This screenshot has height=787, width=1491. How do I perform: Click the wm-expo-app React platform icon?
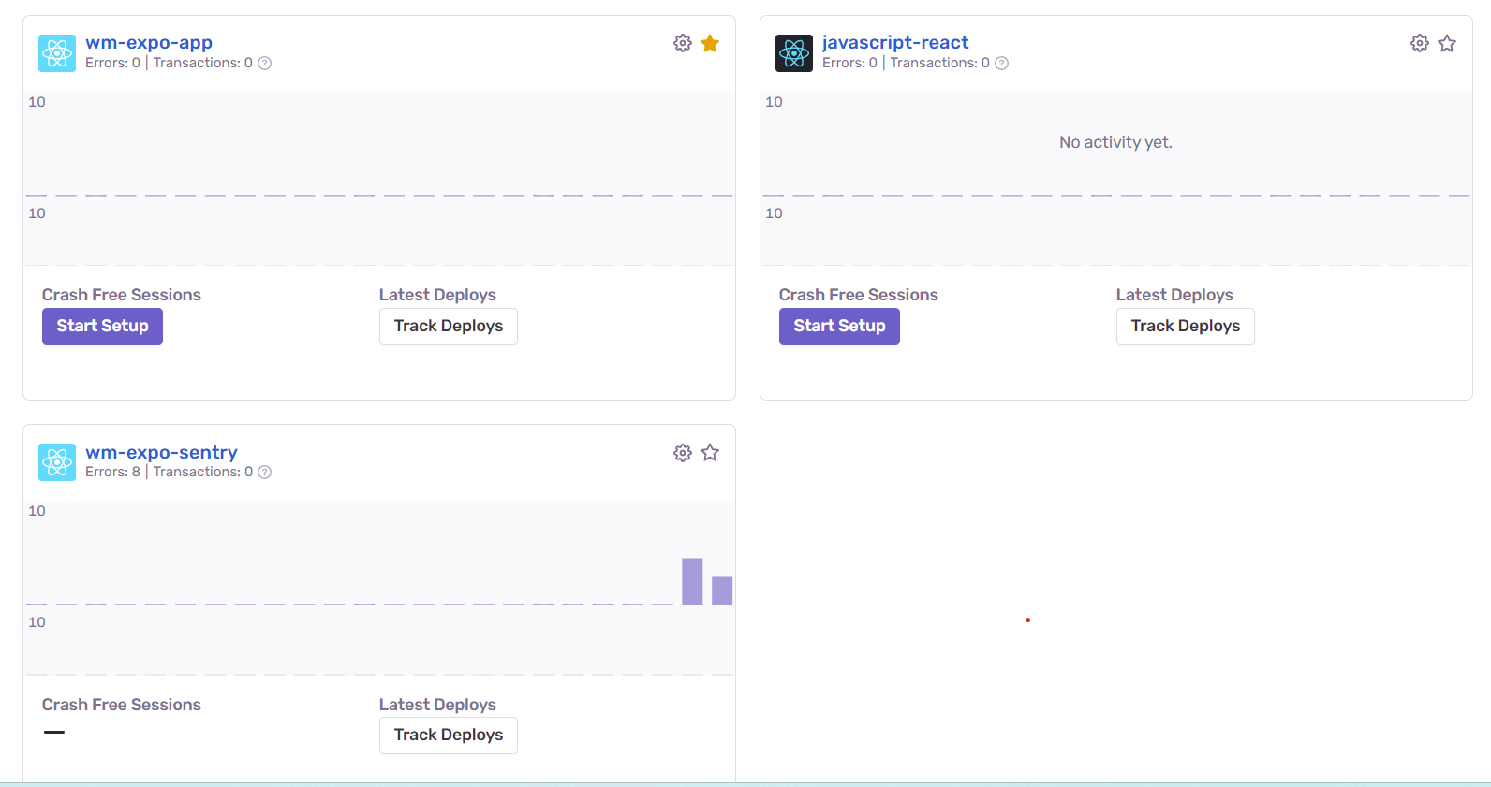(x=57, y=53)
